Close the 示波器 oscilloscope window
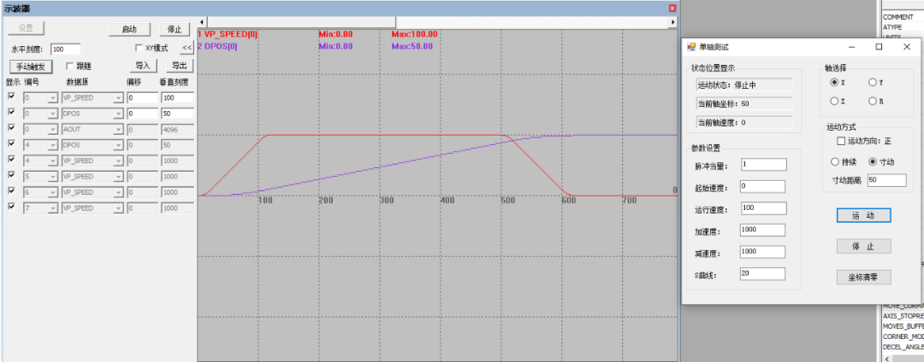Viewport: 924px width, 362px height. point(672,9)
